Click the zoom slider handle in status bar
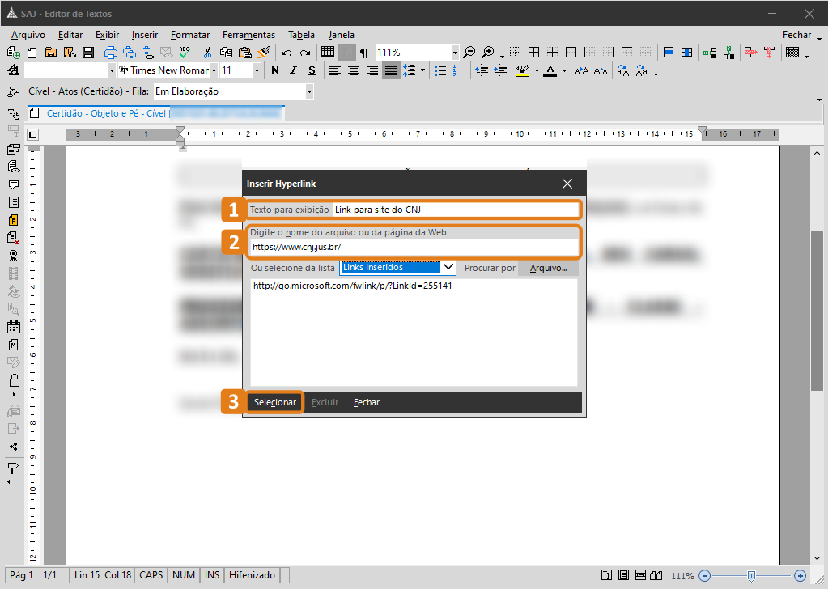828x589 pixels. tap(751, 576)
